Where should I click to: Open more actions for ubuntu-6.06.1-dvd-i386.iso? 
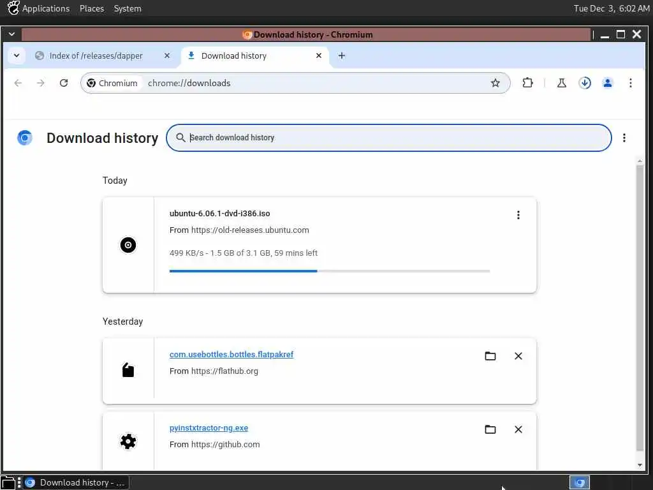click(x=518, y=214)
